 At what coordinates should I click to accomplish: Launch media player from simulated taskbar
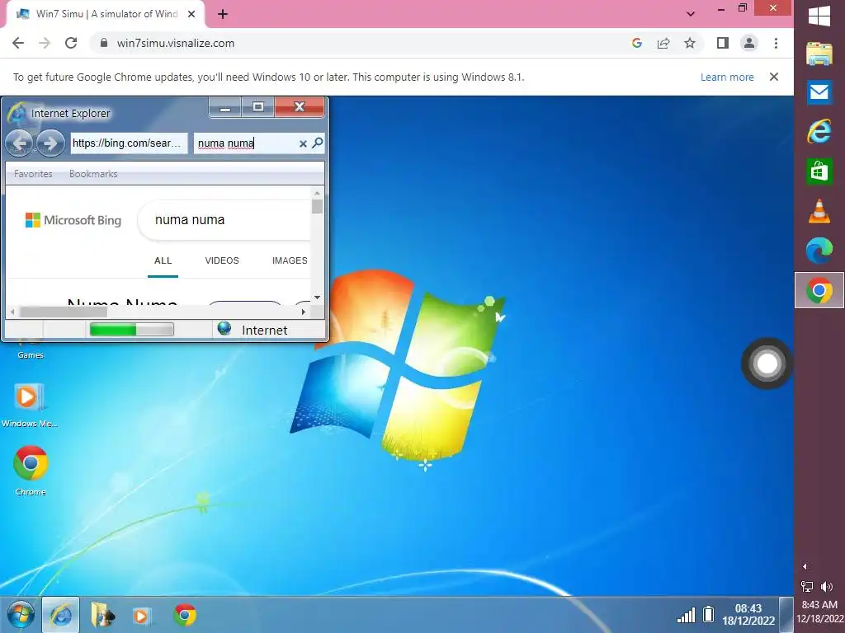coord(141,615)
